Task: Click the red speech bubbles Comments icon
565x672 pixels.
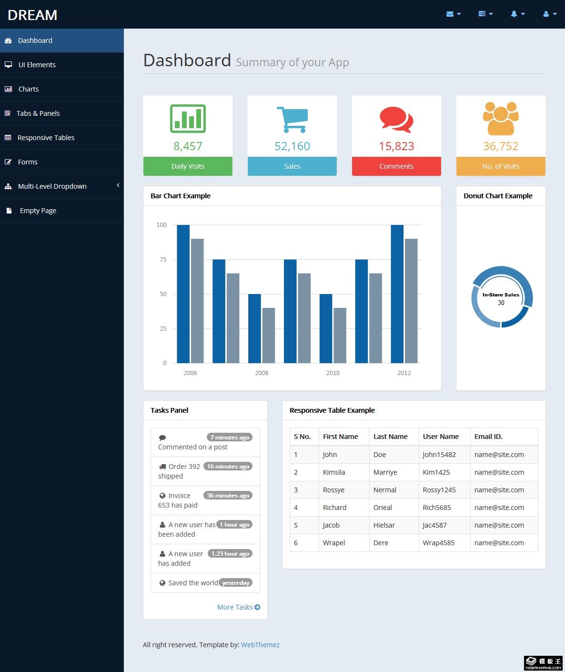Action: [x=396, y=119]
